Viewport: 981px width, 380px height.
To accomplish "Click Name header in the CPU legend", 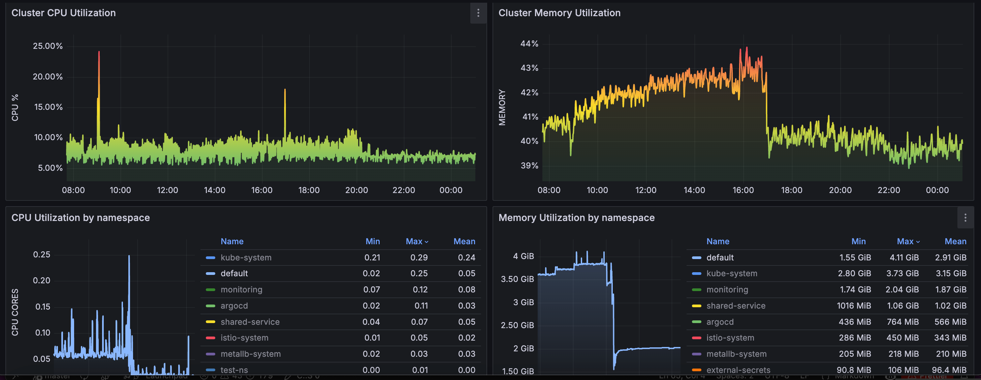I will [x=232, y=242].
